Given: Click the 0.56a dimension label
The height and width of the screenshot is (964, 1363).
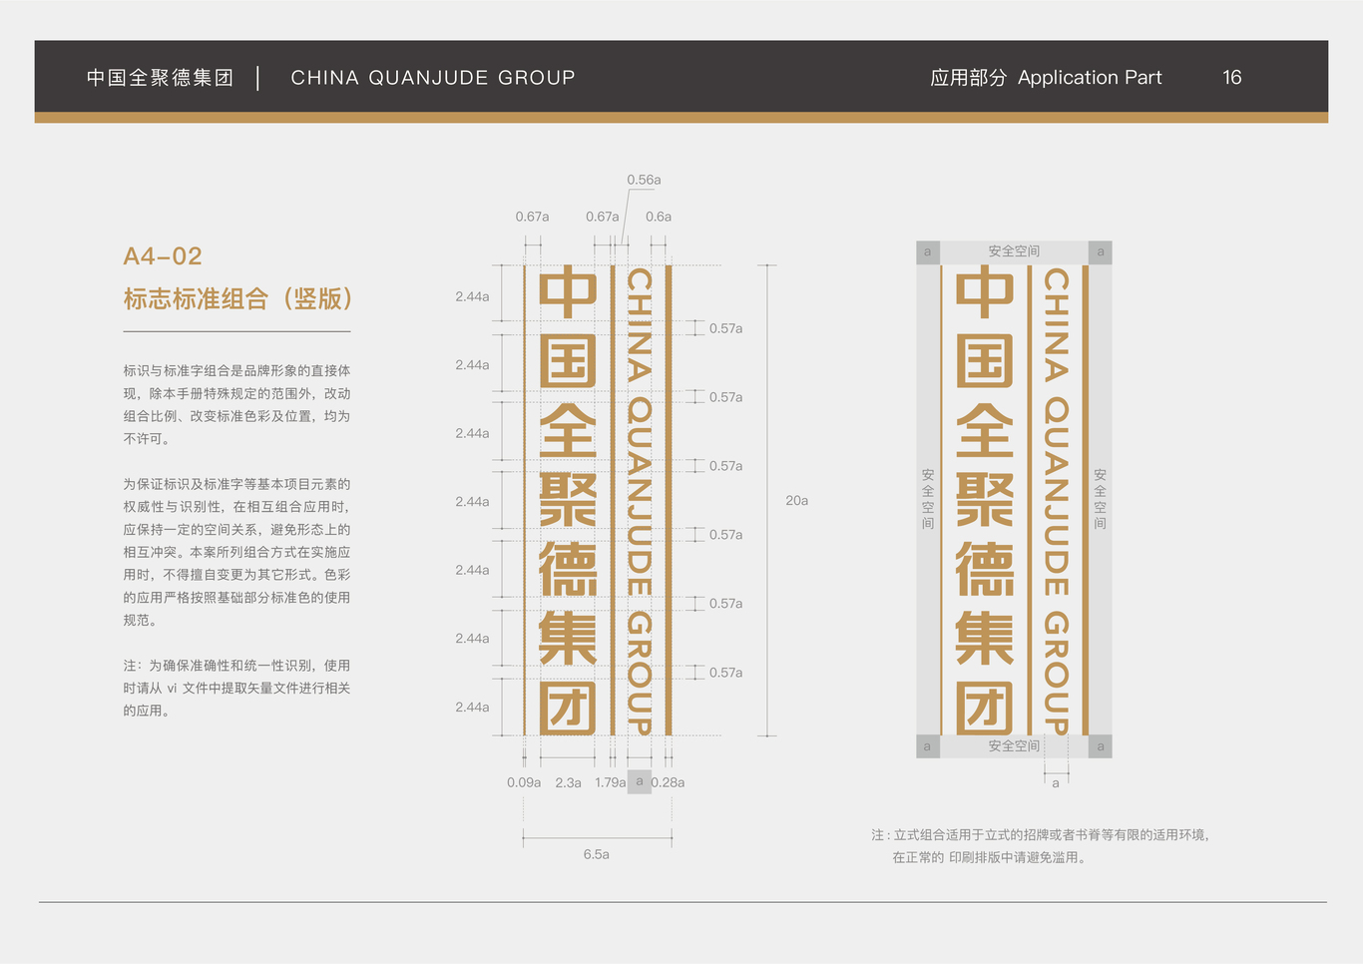Looking at the screenshot, I should click(x=644, y=180).
